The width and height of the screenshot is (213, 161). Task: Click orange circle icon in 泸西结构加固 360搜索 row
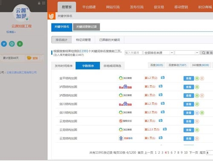[x=202, y=95]
